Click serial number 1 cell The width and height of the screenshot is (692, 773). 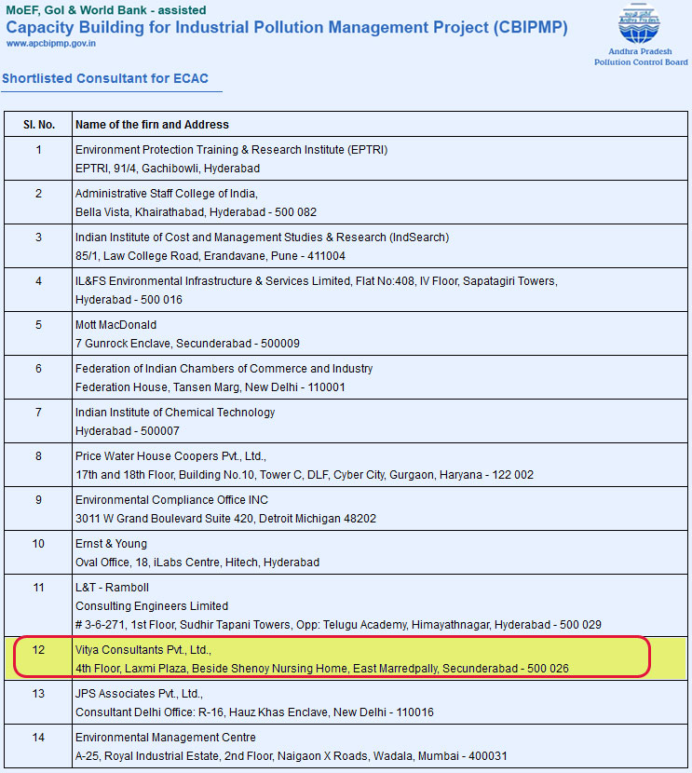[38, 158]
